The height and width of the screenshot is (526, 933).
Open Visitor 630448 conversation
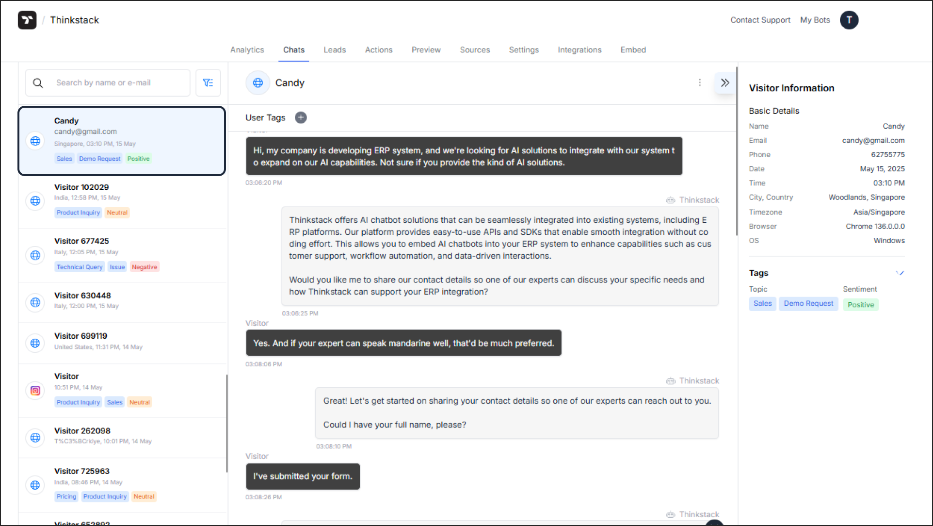point(123,303)
